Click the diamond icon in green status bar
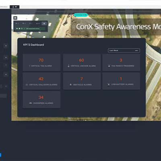The width and height of the screenshot is (161, 161). coord(22,29)
